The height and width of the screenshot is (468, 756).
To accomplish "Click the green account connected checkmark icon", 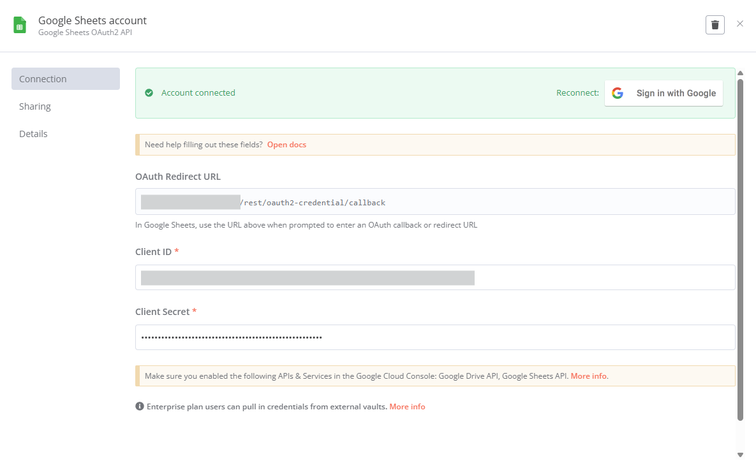I will click(x=149, y=93).
